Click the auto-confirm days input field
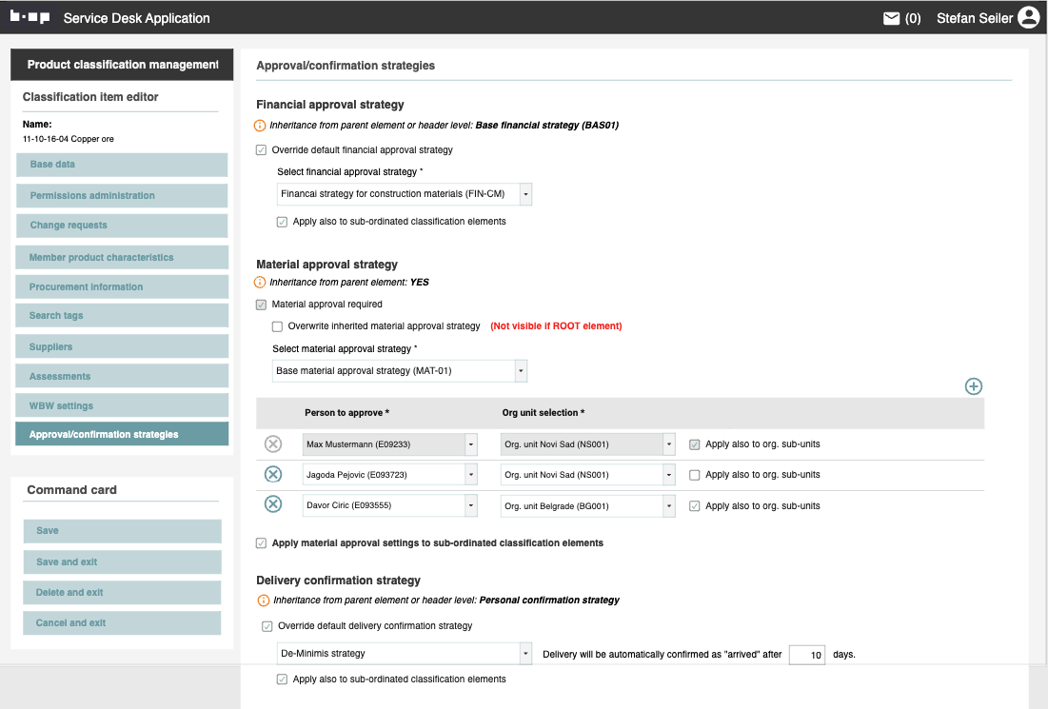Screen dimensions: 1048x709 [806, 655]
